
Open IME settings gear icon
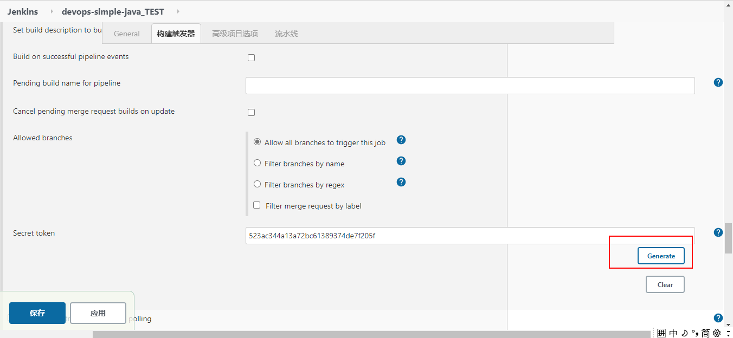coord(716,333)
